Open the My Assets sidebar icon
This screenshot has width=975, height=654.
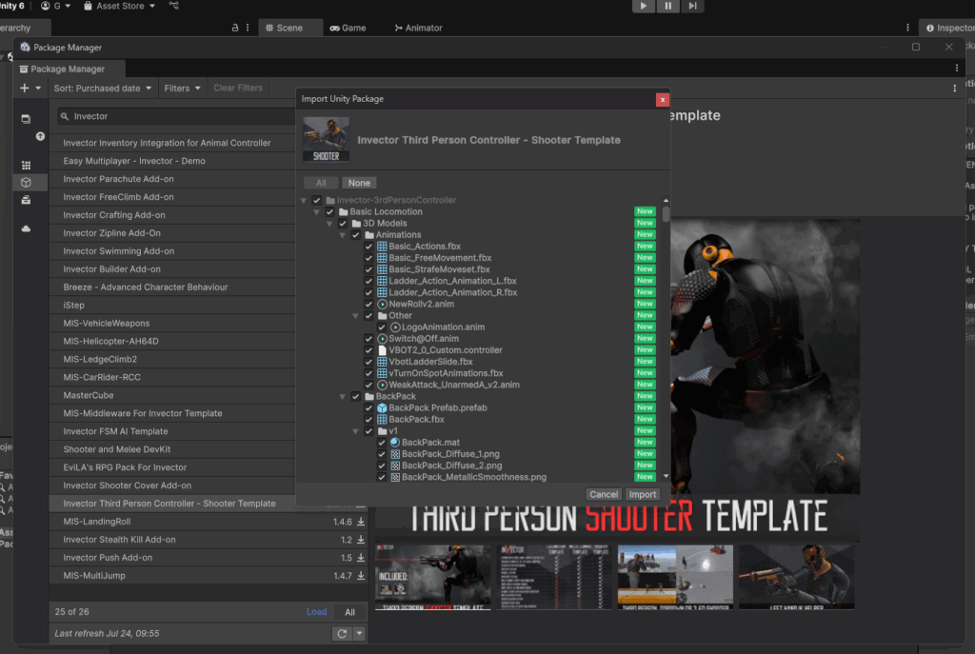[x=27, y=182]
